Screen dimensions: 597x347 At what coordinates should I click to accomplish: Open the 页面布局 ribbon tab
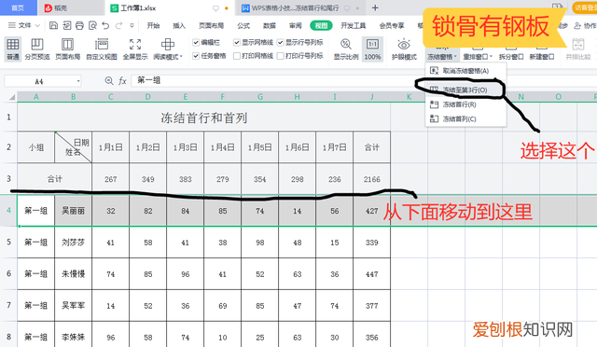[211, 25]
